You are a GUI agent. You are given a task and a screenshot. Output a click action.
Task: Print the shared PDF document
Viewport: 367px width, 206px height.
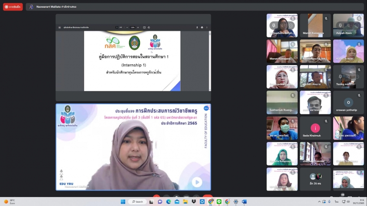click(x=202, y=27)
